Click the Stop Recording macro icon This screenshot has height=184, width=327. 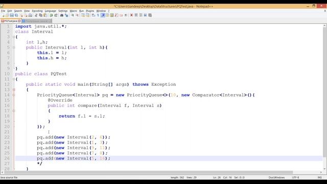click(136, 15)
